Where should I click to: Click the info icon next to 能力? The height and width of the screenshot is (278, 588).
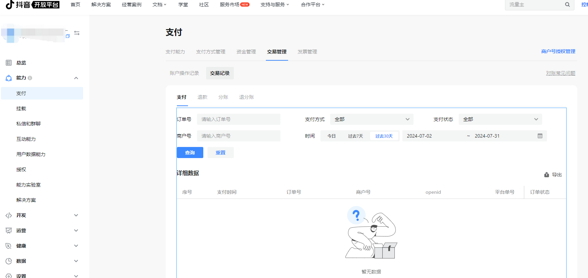(30, 78)
